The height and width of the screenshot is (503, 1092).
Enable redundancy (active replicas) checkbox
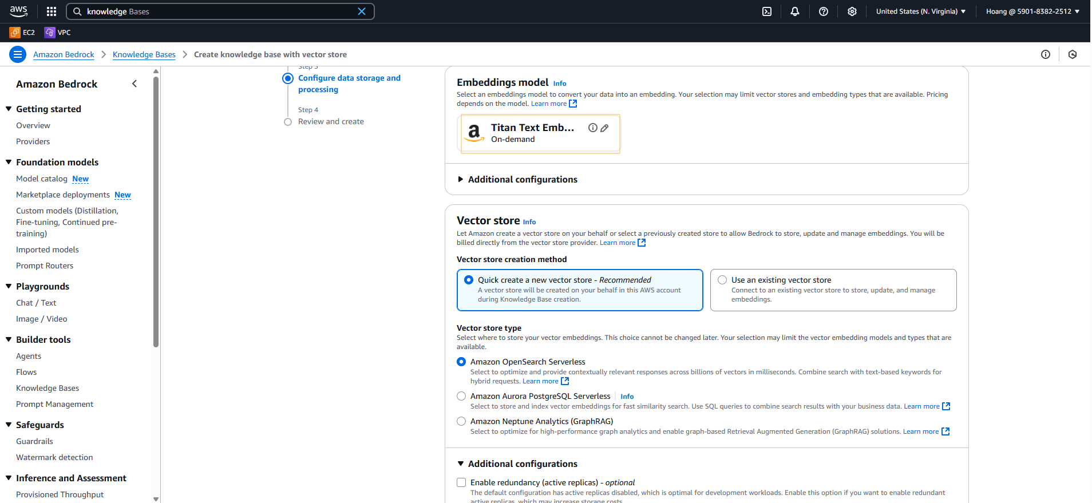click(x=461, y=482)
